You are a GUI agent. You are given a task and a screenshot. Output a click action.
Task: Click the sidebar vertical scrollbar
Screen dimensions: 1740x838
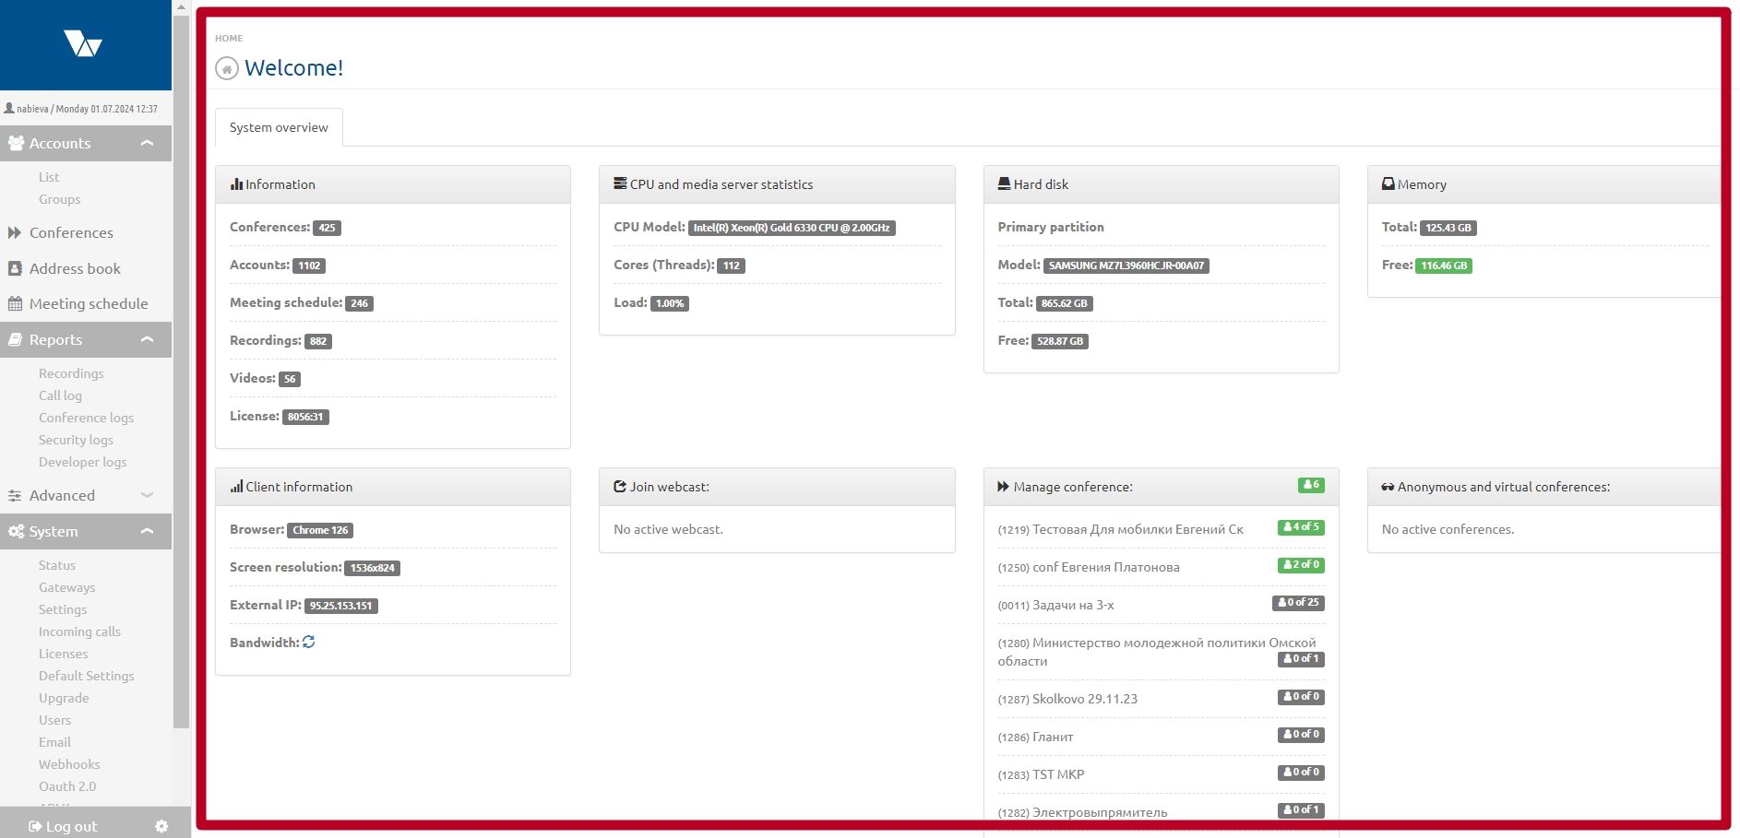(181, 369)
